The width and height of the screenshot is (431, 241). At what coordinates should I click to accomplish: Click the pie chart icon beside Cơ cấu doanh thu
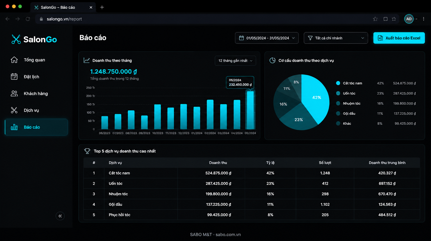coord(273,60)
